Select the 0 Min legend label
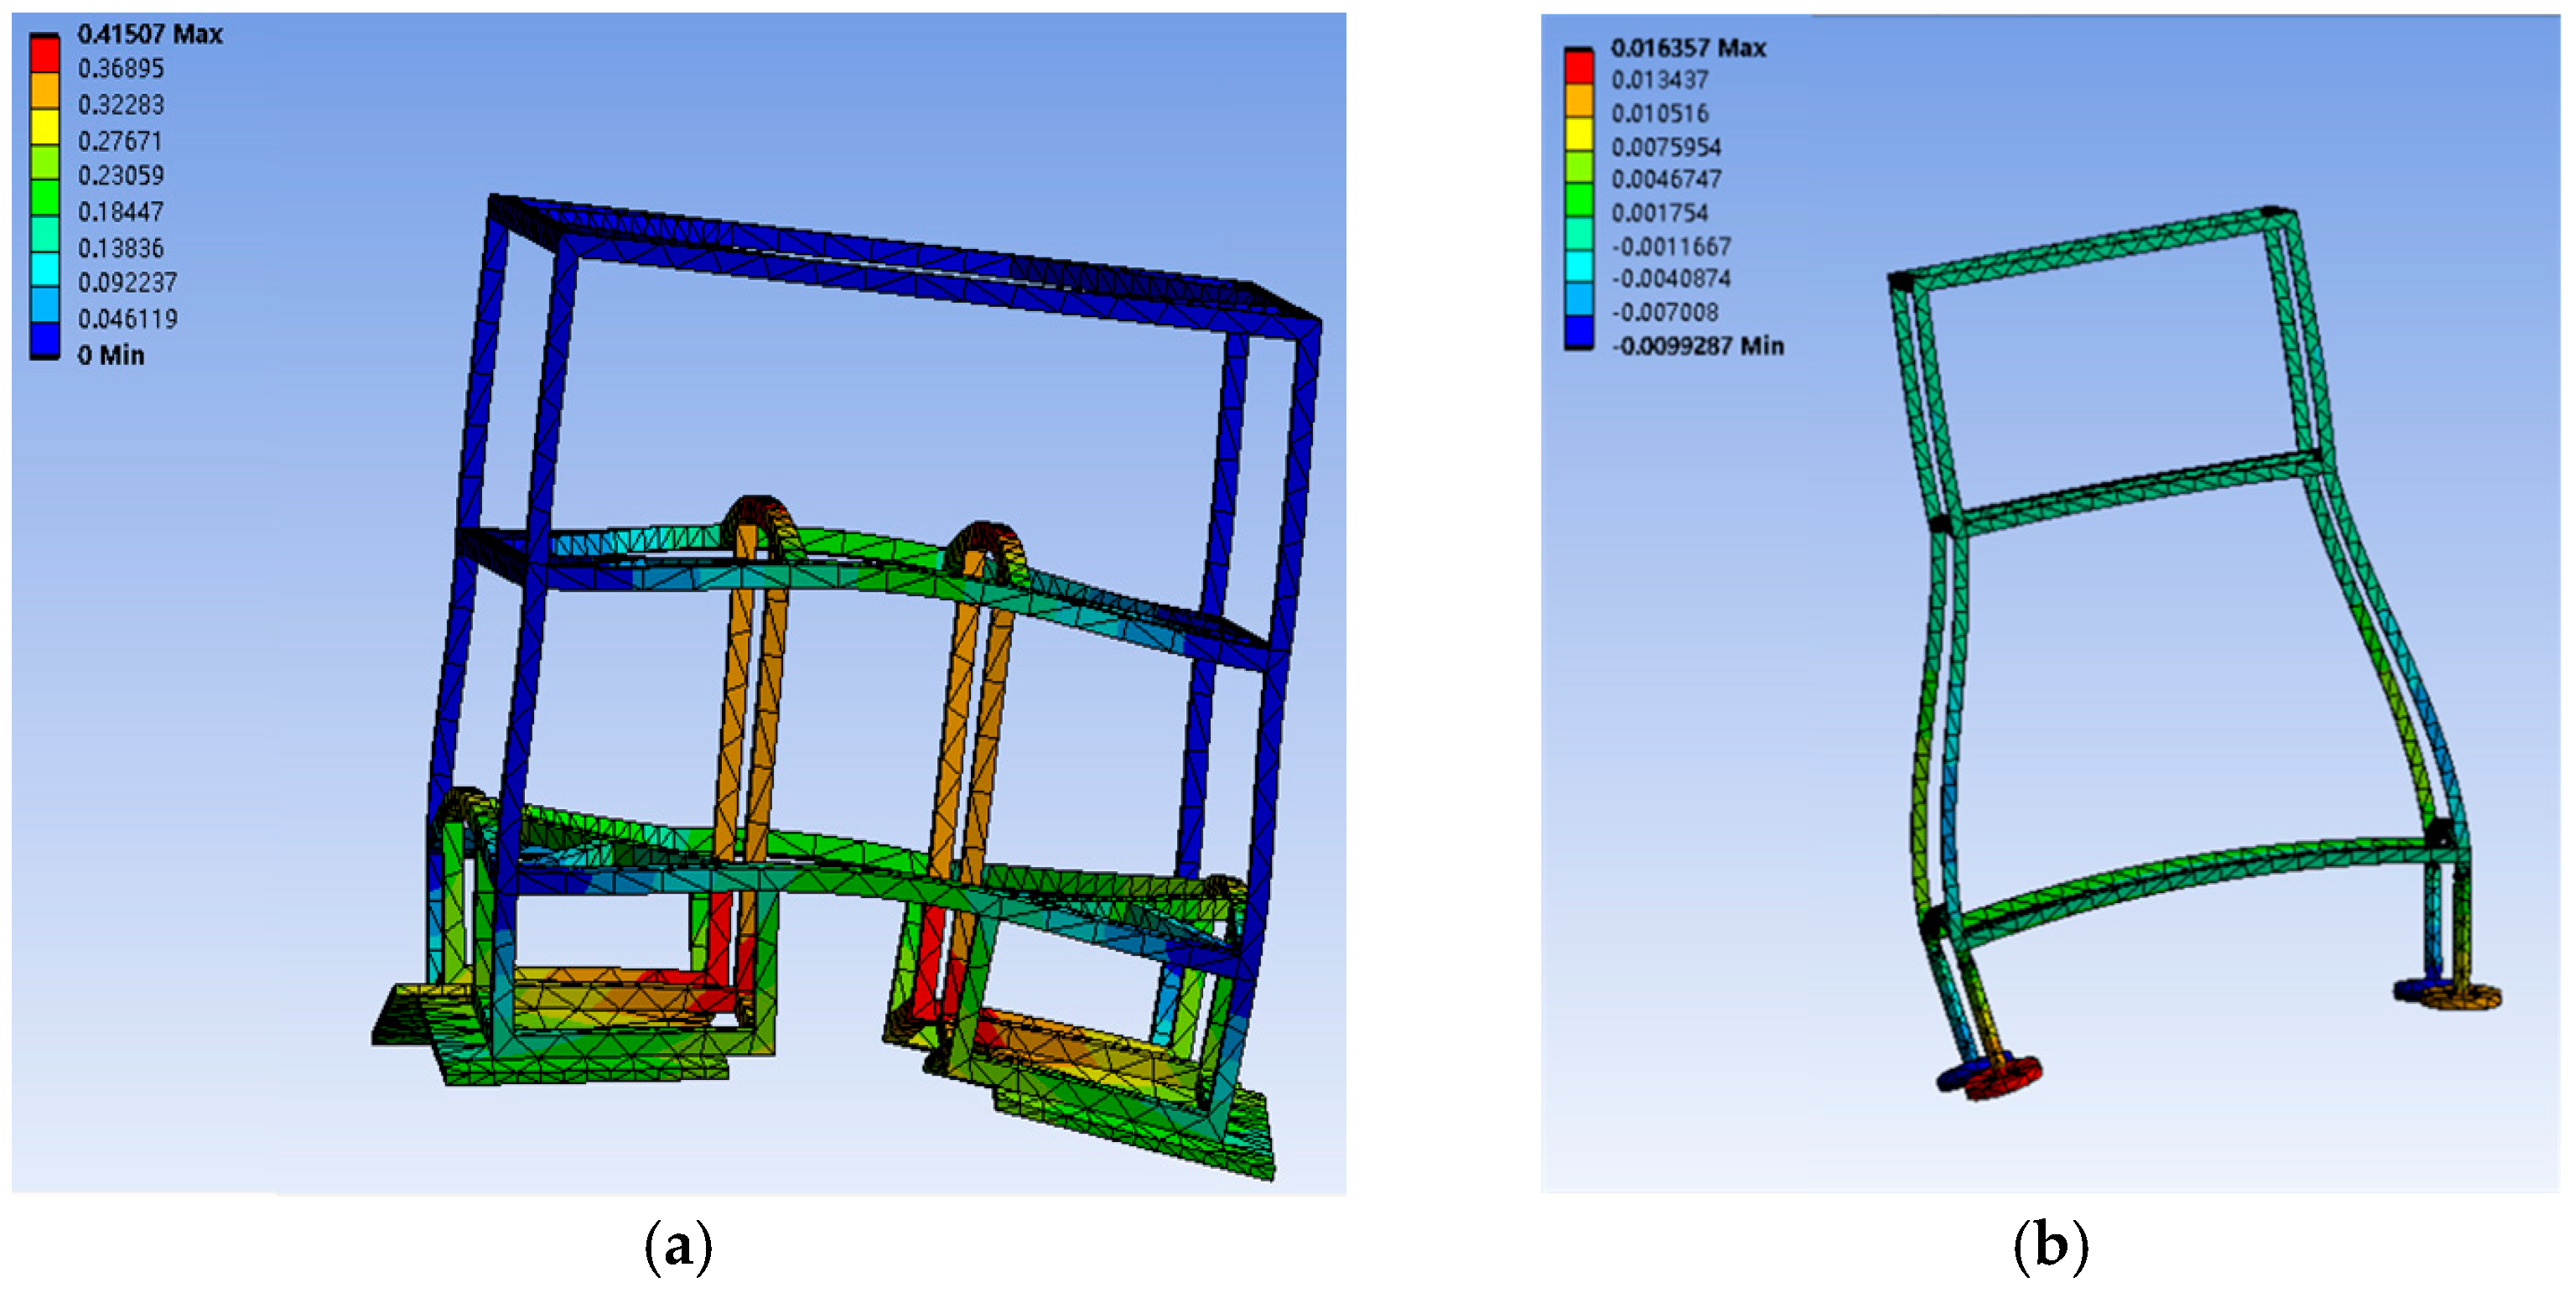 [111, 355]
